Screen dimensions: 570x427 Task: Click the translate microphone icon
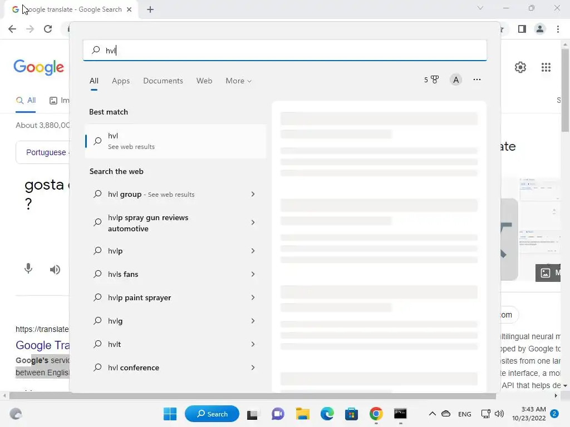pos(28,269)
